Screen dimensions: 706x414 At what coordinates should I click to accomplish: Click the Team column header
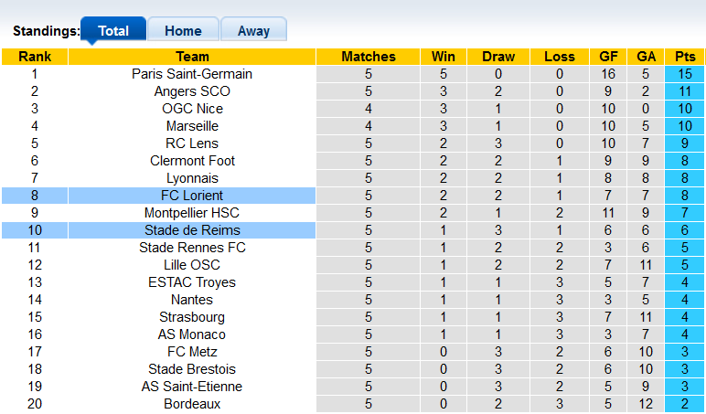tap(192, 57)
